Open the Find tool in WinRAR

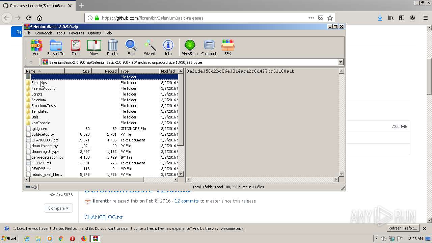(x=131, y=47)
